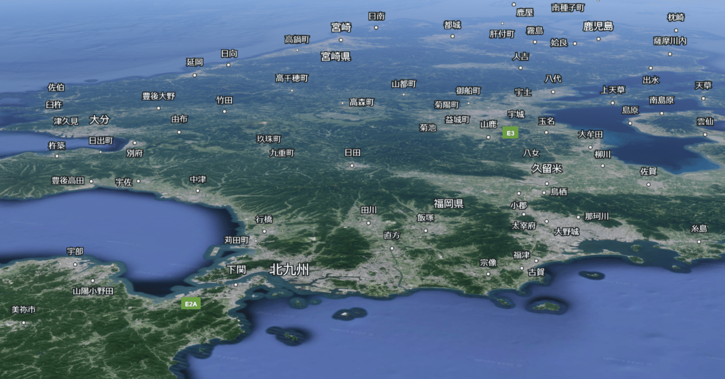Click the 玖珠町 town label

coord(269,139)
